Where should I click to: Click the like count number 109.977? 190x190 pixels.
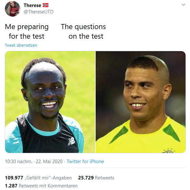coord(14,178)
